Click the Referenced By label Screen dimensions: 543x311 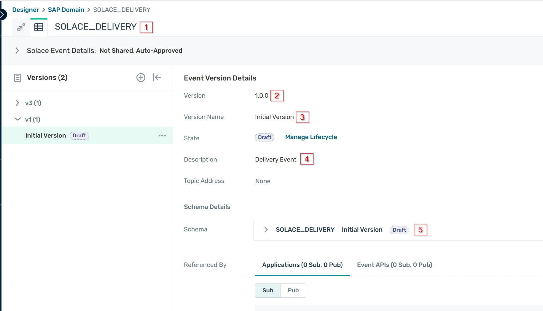pos(205,265)
